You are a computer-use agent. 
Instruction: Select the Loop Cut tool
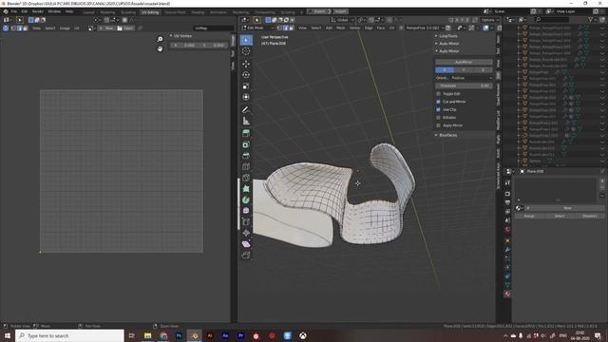[x=246, y=167]
